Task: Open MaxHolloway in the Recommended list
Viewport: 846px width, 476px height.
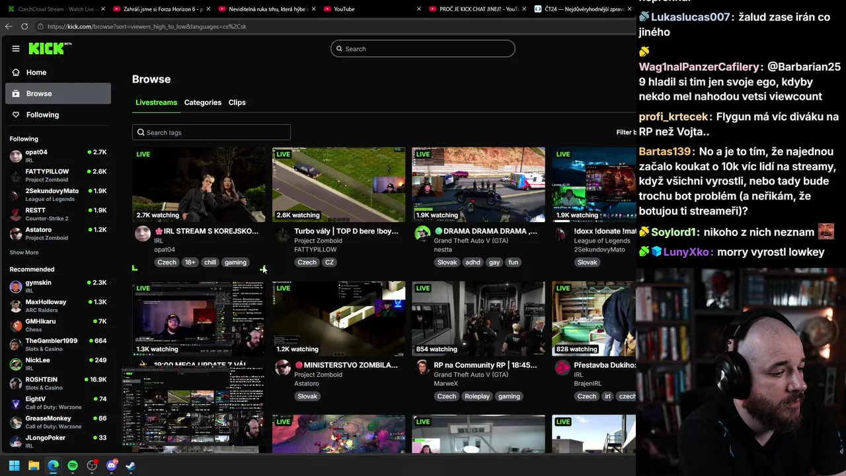Action: click(x=58, y=305)
